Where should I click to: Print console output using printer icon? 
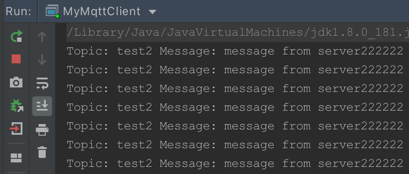[x=42, y=129]
